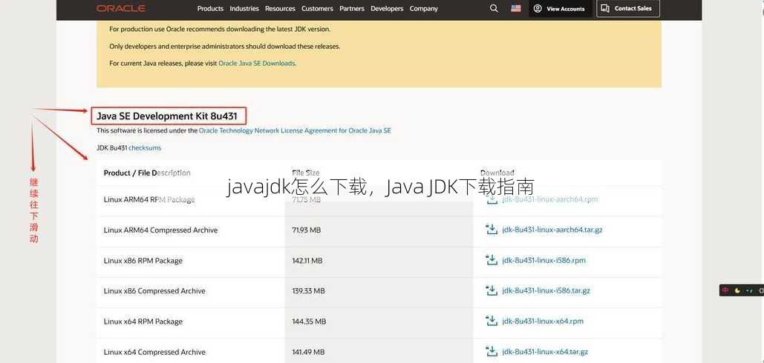Open the Customers menu
The width and height of the screenshot is (764, 363).
317,9
